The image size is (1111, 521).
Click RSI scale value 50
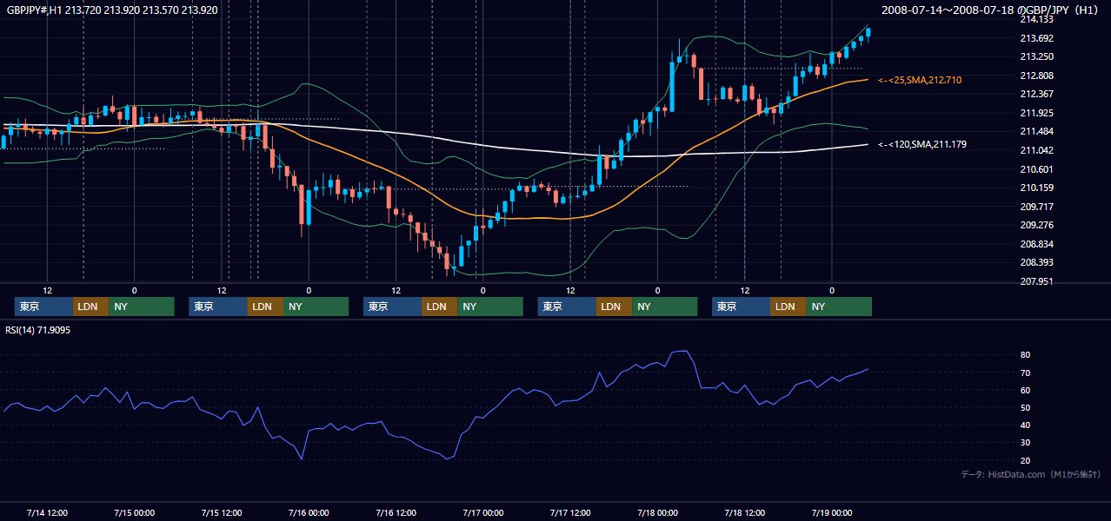[1025, 407]
